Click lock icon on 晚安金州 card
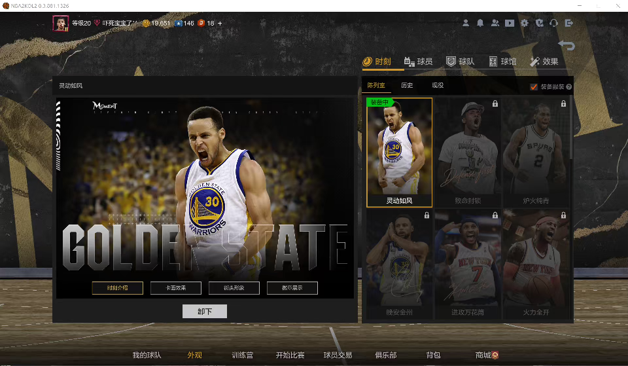The width and height of the screenshot is (628, 366). 427,215
